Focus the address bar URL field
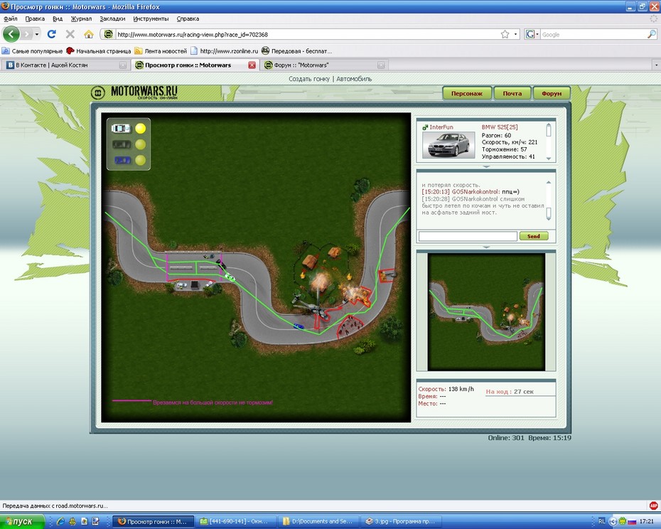The height and width of the screenshot is (529, 661). tap(308, 35)
